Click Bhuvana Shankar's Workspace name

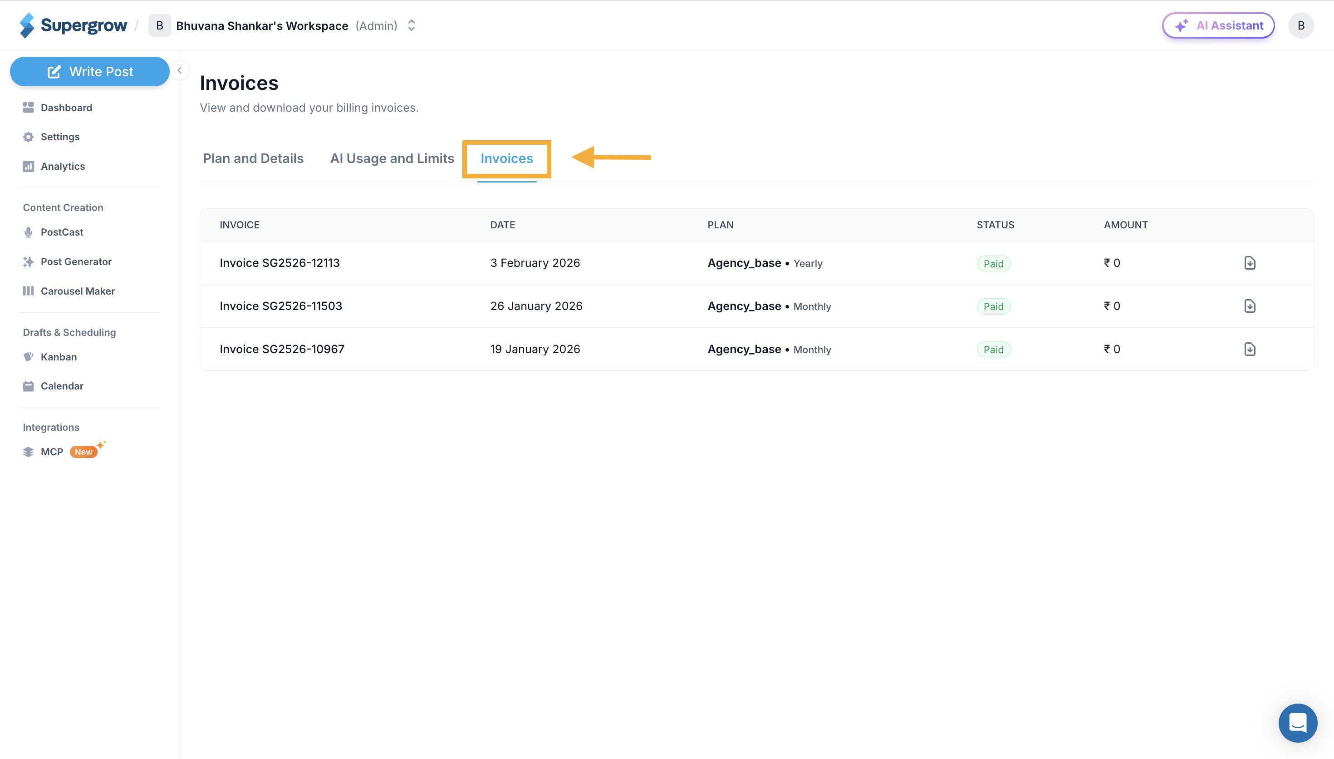pos(262,25)
